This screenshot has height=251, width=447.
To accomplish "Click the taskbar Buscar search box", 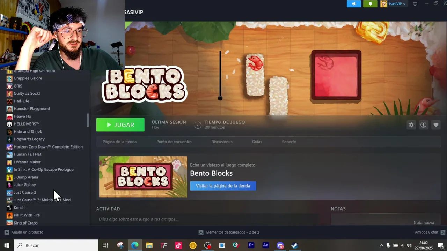I will click(56, 245).
